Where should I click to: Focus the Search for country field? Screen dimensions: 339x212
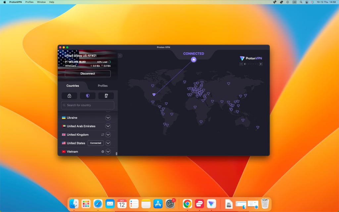(x=87, y=105)
